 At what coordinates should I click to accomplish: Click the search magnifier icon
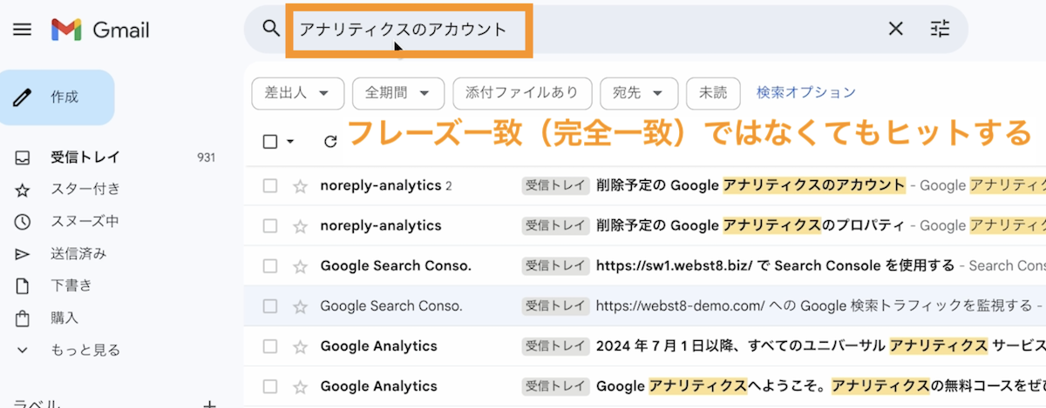pyautogui.click(x=271, y=29)
